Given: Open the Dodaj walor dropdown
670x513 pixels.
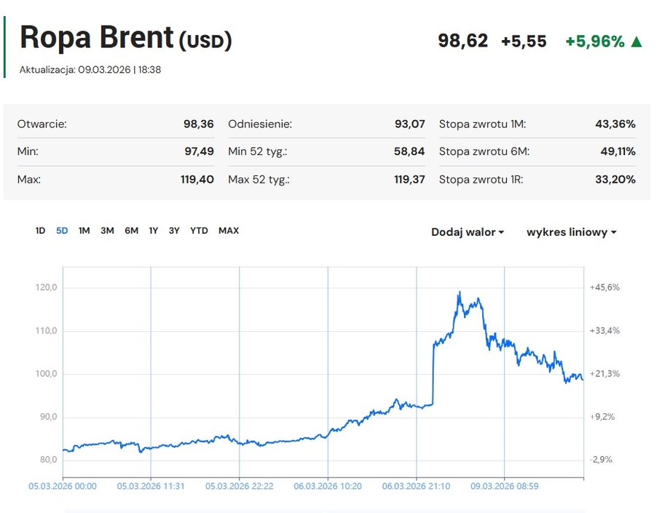Looking at the screenshot, I should [x=468, y=232].
